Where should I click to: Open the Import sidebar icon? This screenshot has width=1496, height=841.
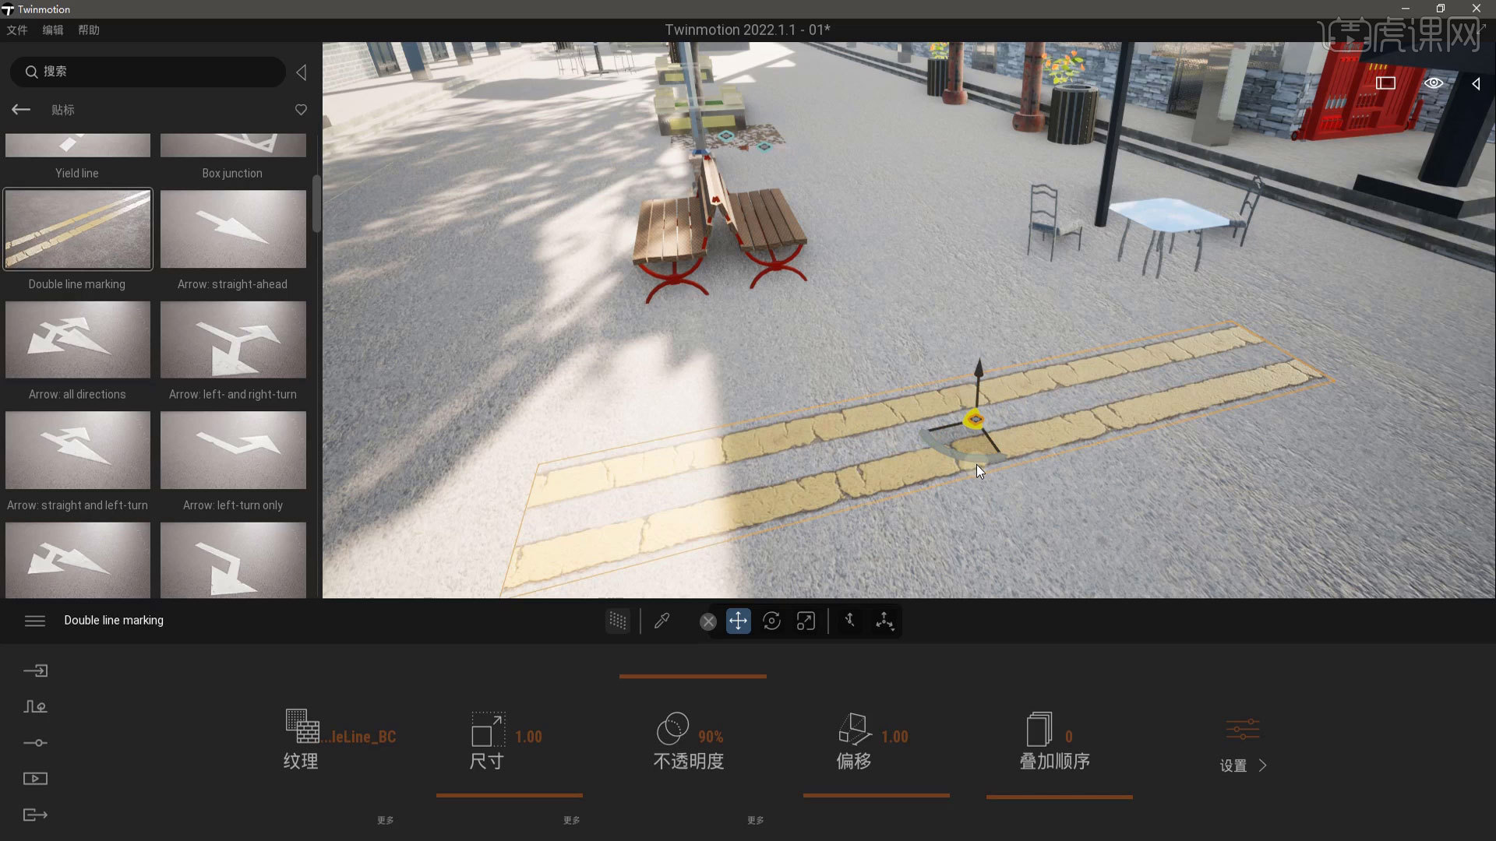tap(35, 670)
